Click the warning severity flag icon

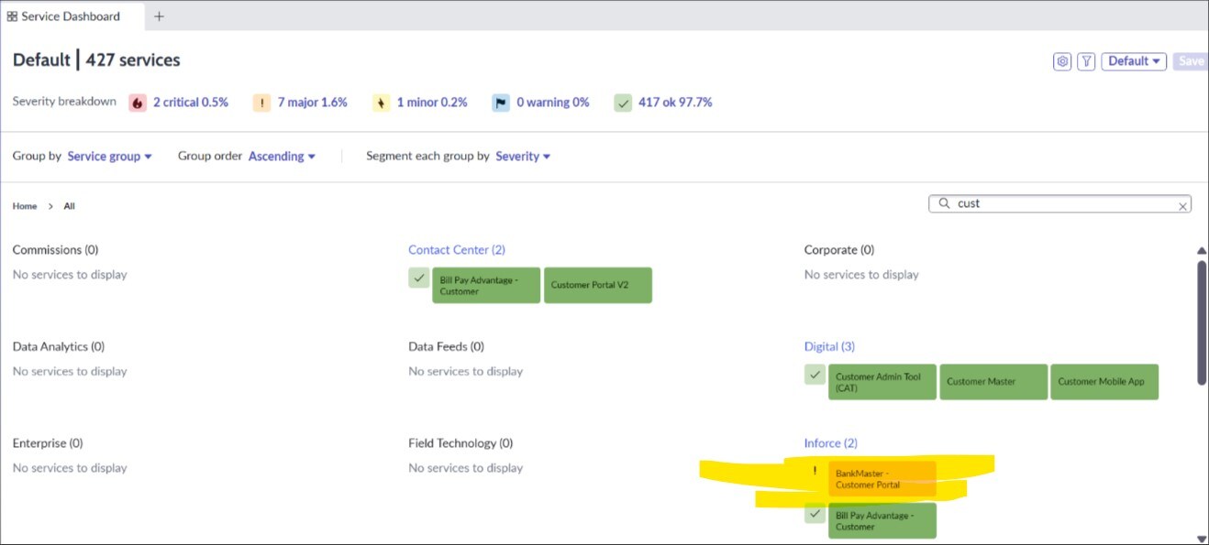coord(501,103)
